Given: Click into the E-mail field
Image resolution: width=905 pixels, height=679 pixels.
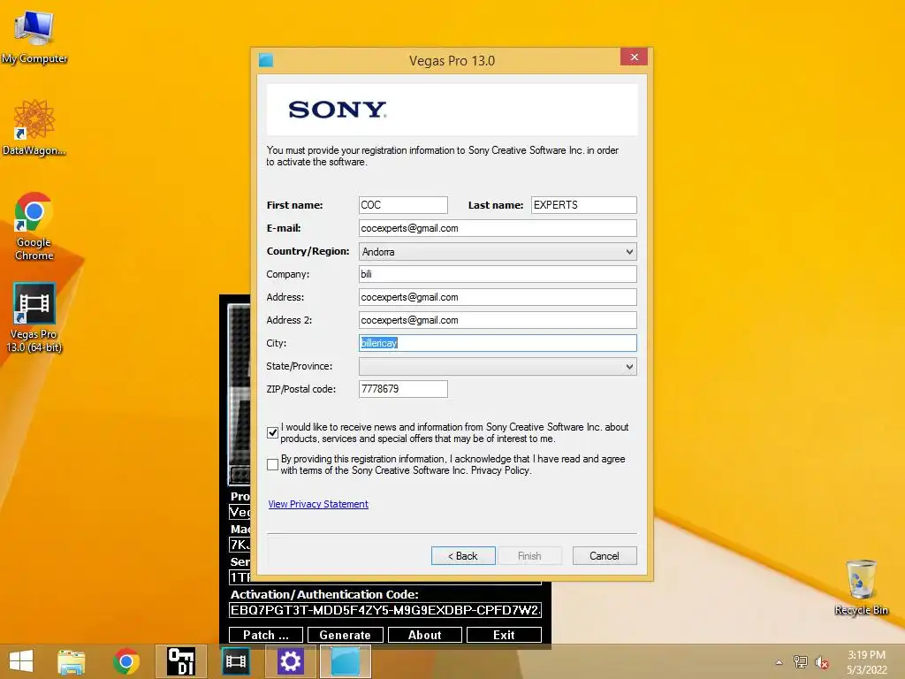Looking at the screenshot, I should point(498,228).
